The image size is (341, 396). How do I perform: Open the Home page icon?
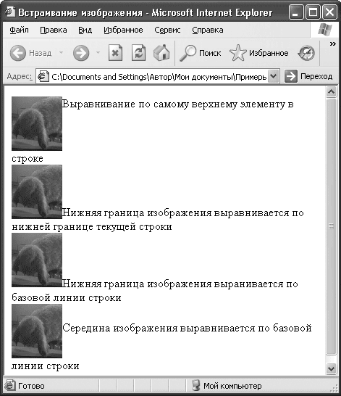(x=161, y=53)
